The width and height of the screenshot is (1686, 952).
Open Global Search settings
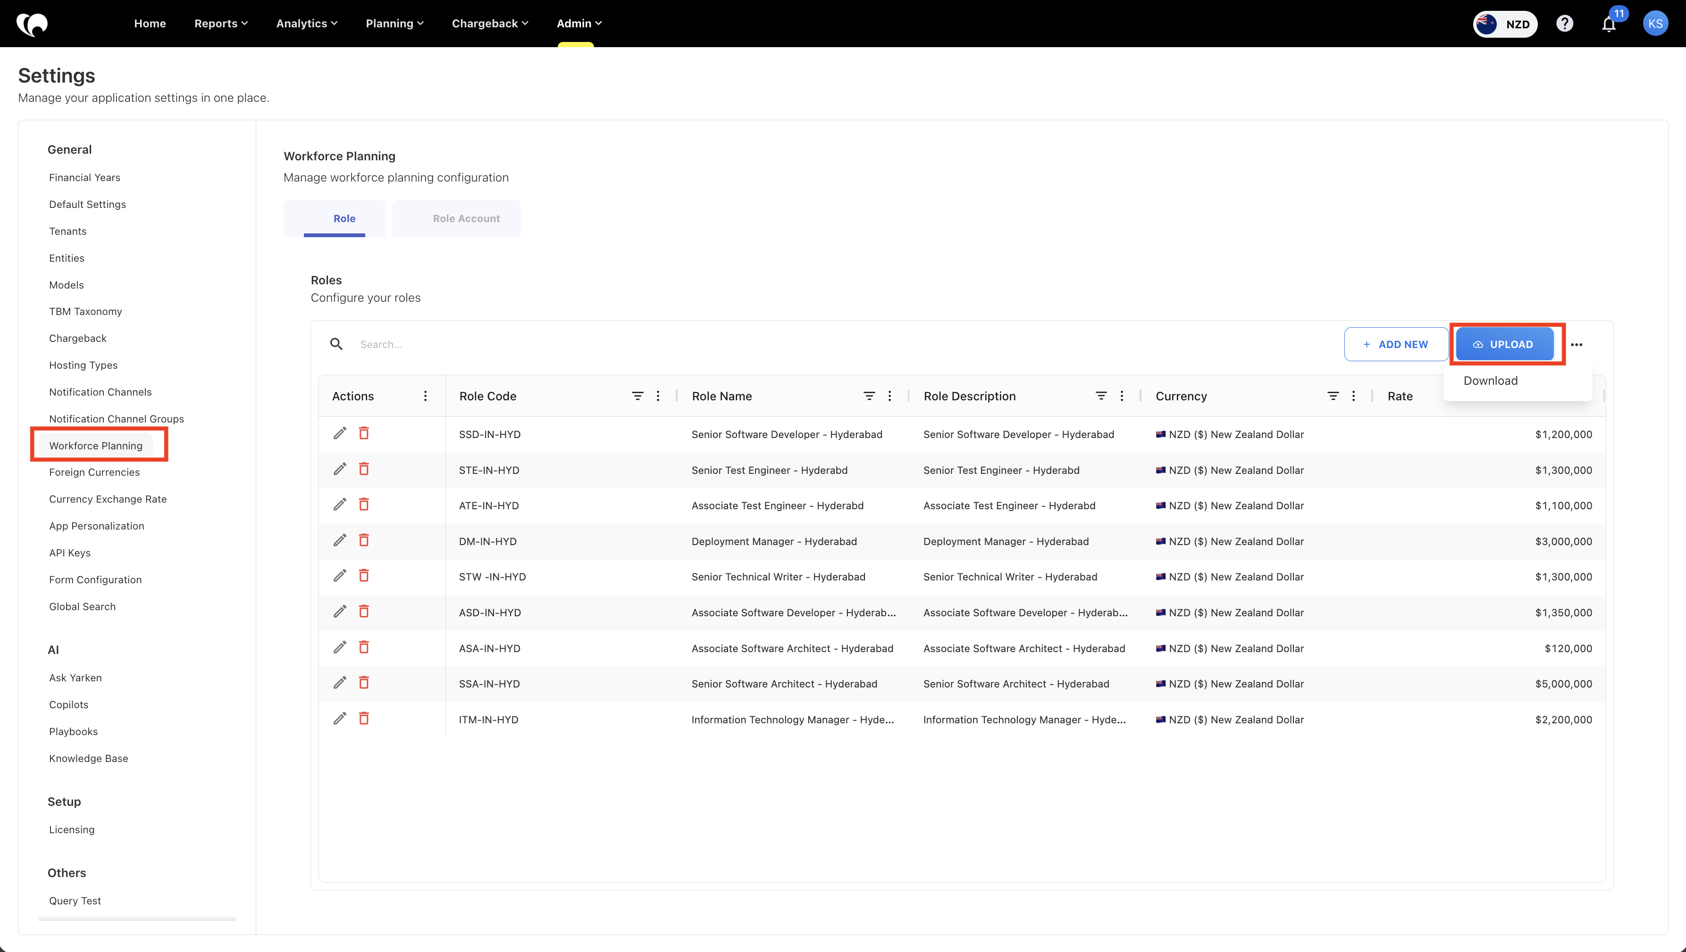(82, 606)
